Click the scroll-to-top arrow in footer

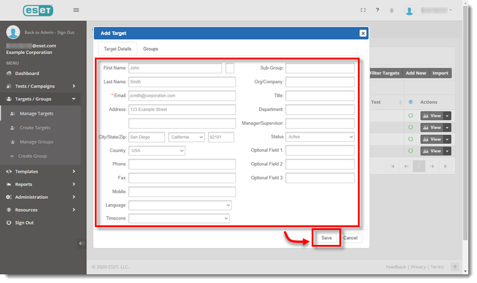coord(455,267)
